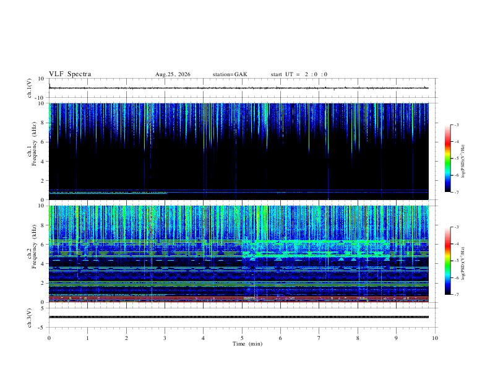
Task: Click the VLF Spectra title text
Action: click(x=70, y=74)
